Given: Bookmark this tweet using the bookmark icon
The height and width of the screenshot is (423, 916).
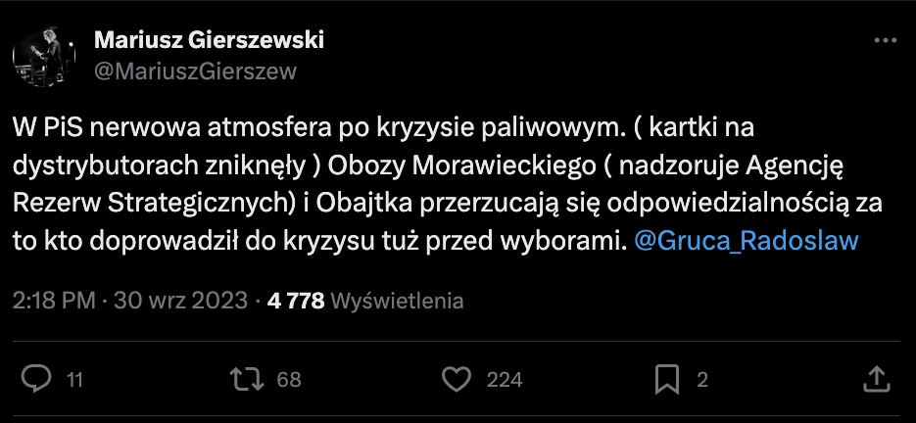Looking at the screenshot, I should (x=667, y=379).
